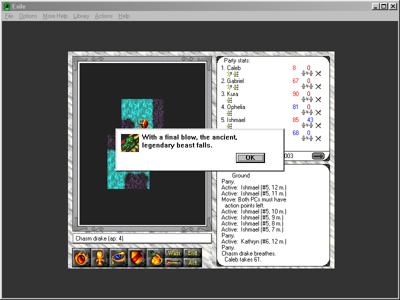This screenshot has height=300, width=400.
Task: Click the dragon portrait in the dialog
Action: tap(130, 143)
